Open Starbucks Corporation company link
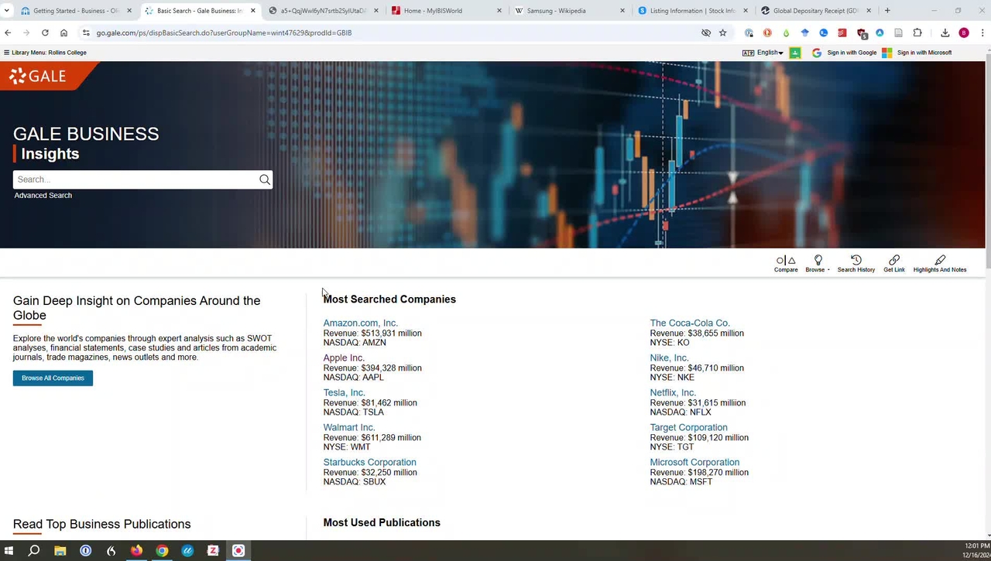 pyautogui.click(x=369, y=462)
